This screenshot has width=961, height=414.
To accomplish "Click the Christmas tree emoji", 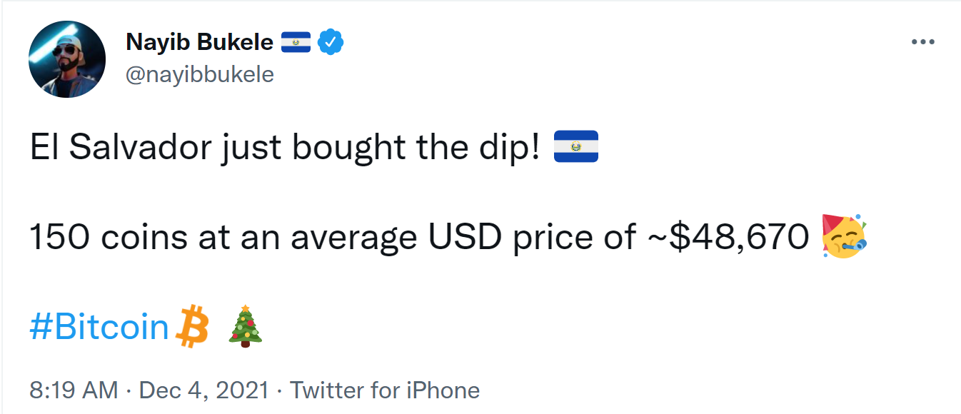I will [x=245, y=328].
